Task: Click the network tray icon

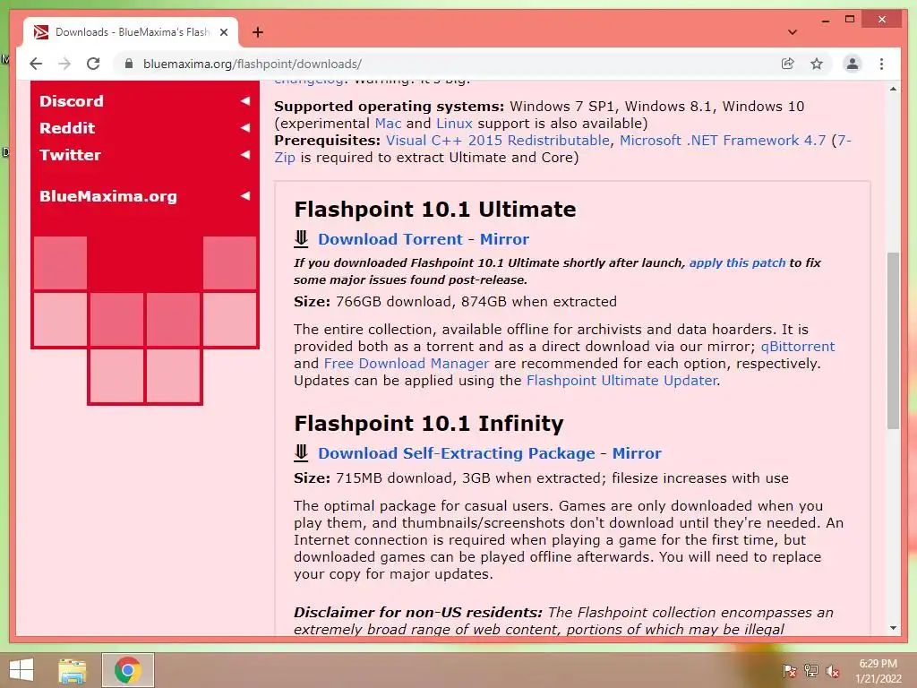Action: click(x=811, y=671)
